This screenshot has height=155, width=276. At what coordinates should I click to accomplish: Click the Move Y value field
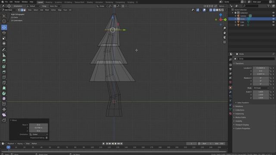[x=38, y=128]
